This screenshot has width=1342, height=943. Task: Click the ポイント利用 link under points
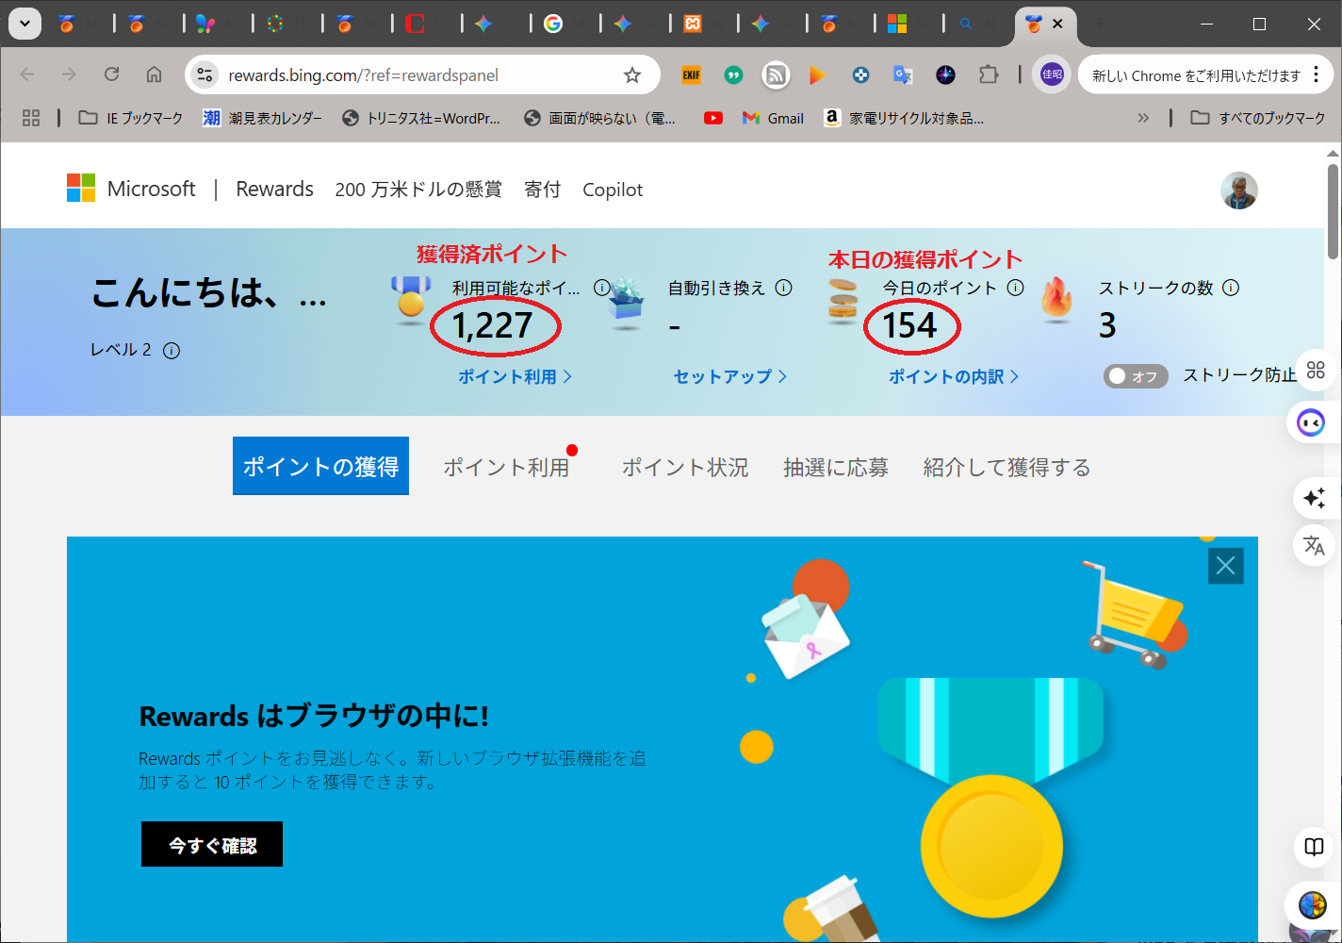(x=515, y=376)
